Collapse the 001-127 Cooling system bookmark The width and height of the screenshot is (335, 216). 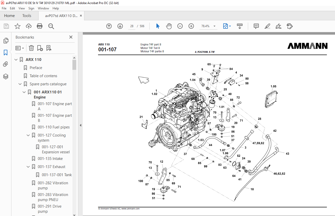point(28,135)
